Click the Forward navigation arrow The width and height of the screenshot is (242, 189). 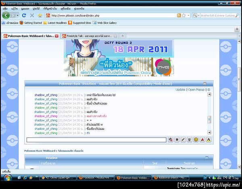(x=13, y=15)
